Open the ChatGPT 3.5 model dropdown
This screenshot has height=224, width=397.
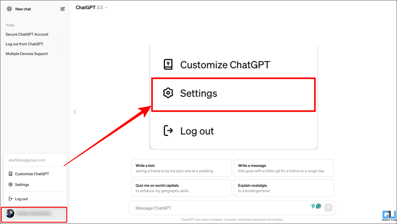coord(91,7)
